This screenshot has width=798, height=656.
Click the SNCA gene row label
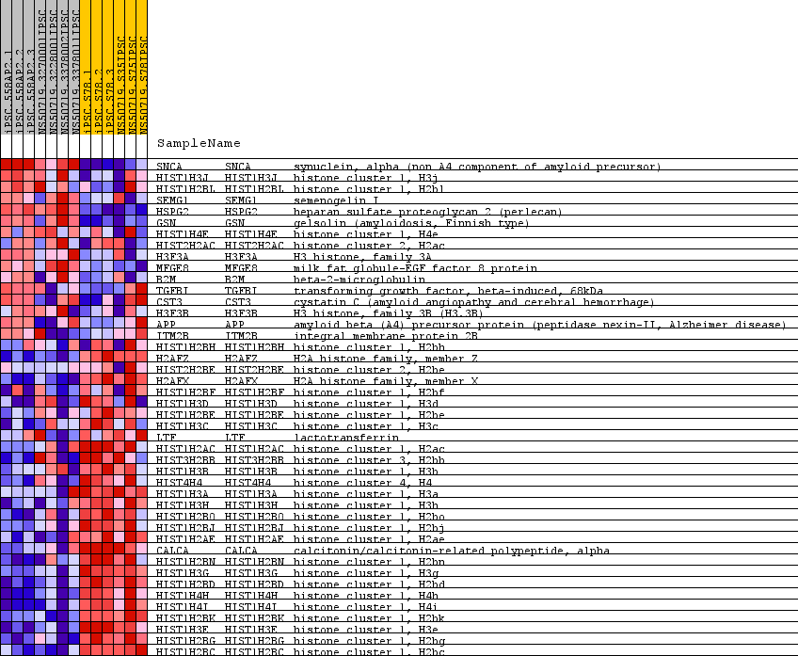pos(170,167)
